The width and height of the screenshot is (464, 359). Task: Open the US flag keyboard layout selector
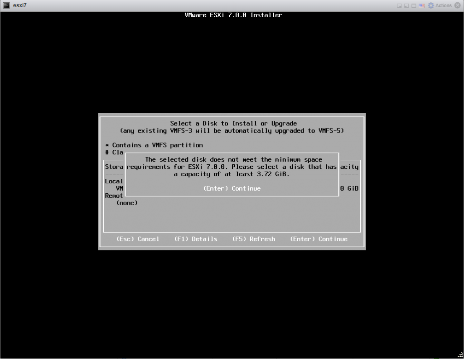(422, 5)
